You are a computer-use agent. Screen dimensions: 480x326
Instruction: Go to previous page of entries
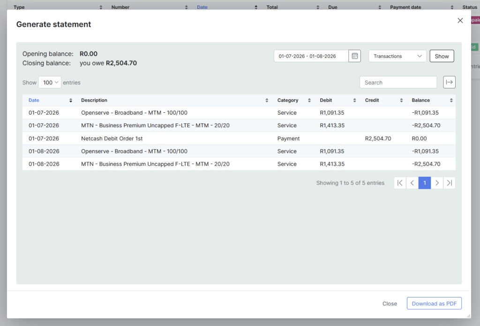tap(412, 183)
